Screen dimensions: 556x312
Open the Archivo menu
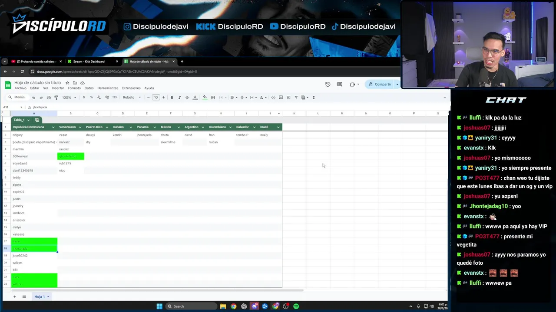(x=20, y=88)
